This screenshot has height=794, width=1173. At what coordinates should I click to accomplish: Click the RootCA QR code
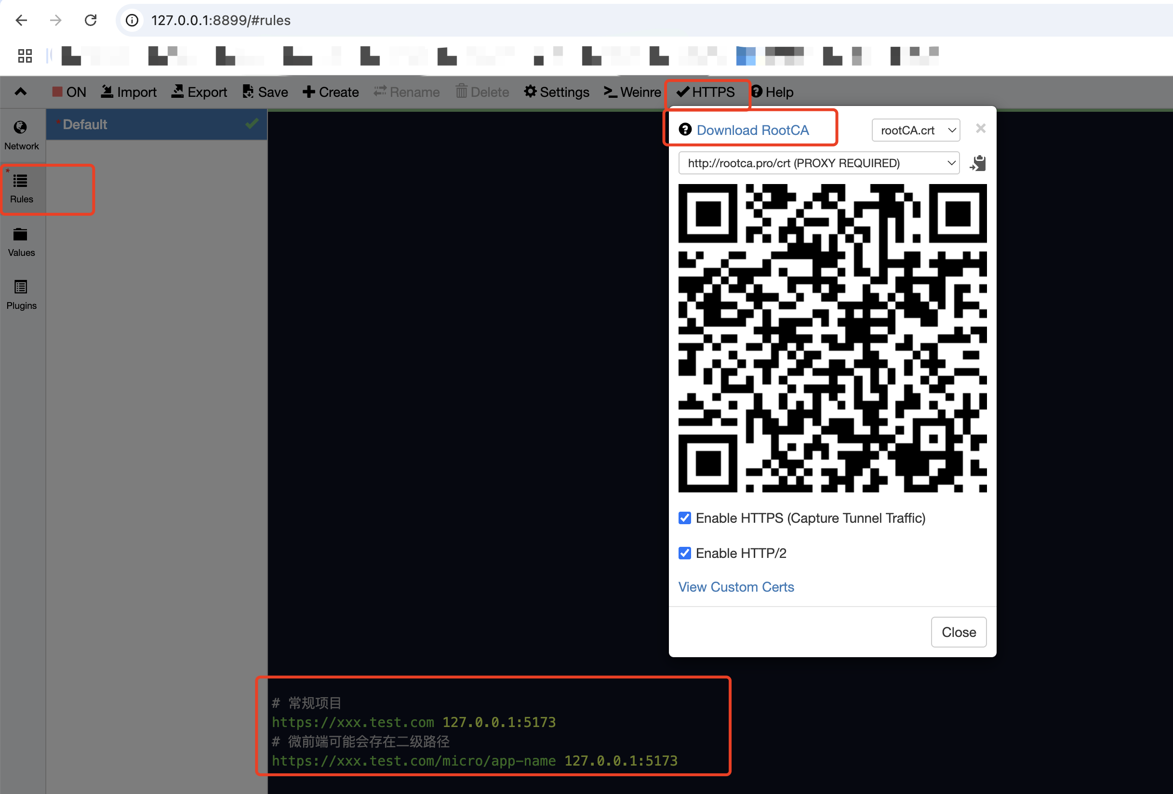[832, 338]
